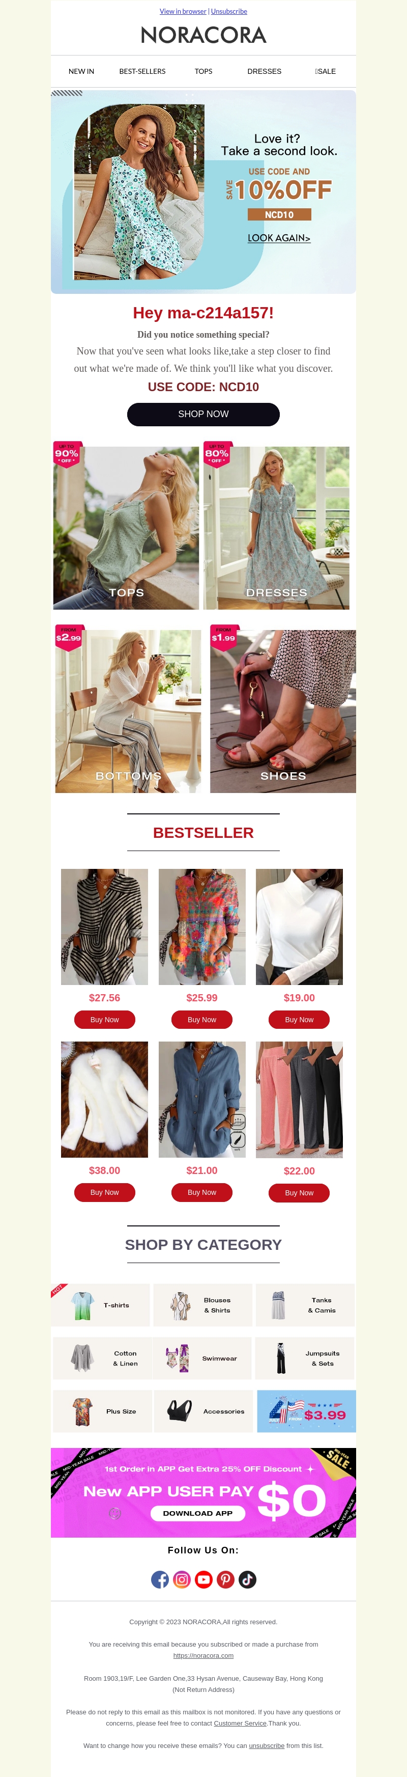The image size is (407, 1777).
Task: Go to the NEW IN menu item
Action: pyautogui.click(x=81, y=71)
